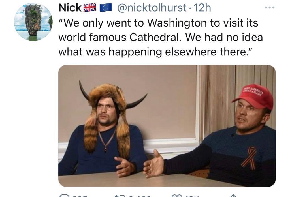The width and height of the screenshot is (290, 197).
Task: Tap the striped ribbon on the sweater
Action: 249,157
